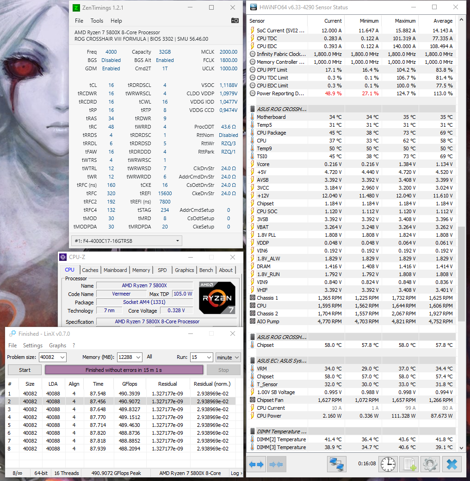Screen dimensions: 470x481
Task: Click the LinX GFlops column header
Action: click(x=130, y=384)
